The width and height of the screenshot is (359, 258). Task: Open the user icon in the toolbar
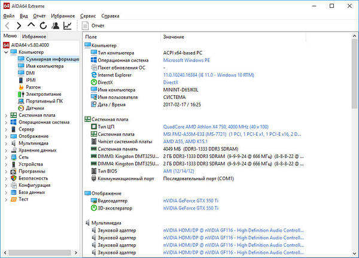[56, 26]
